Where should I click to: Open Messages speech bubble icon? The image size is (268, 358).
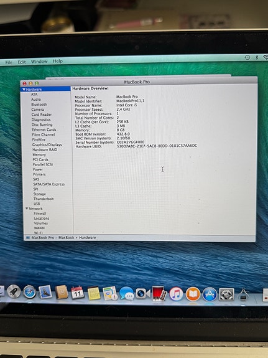127,294
